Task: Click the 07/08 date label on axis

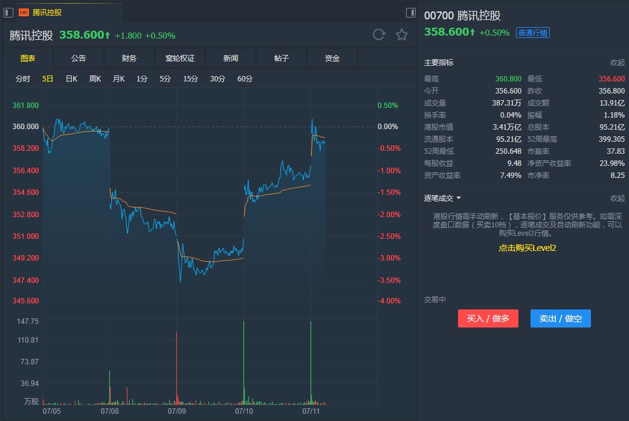Action: 109,411
